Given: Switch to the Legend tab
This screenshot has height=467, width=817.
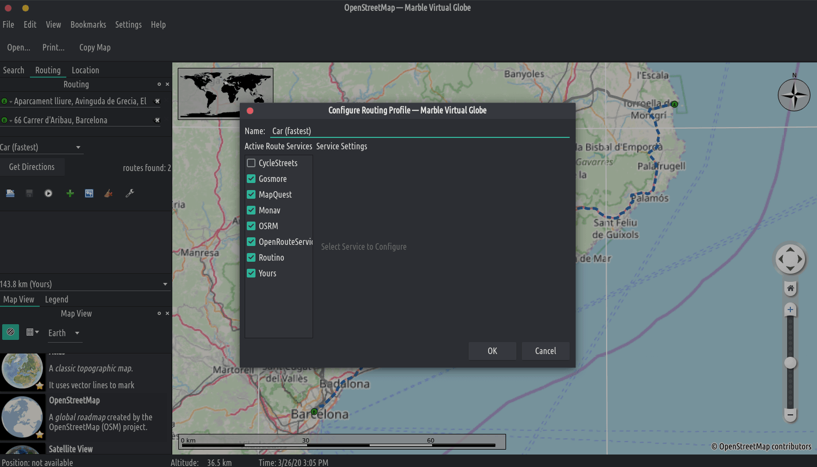Looking at the screenshot, I should tap(57, 299).
